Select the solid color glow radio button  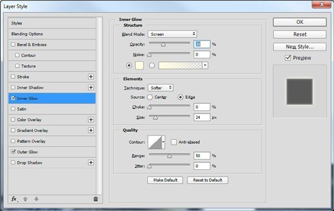[x=129, y=66]
